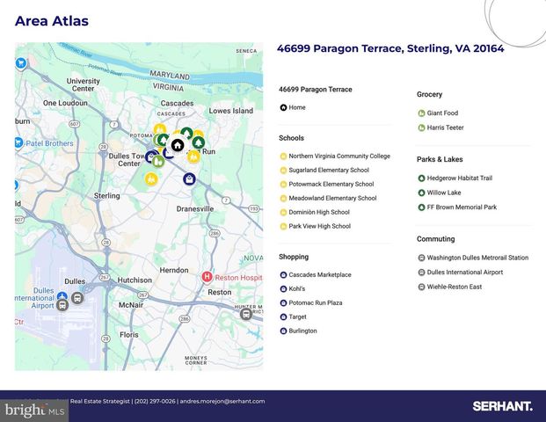Click Hedgerow Habitat Trail park icon

421,178
